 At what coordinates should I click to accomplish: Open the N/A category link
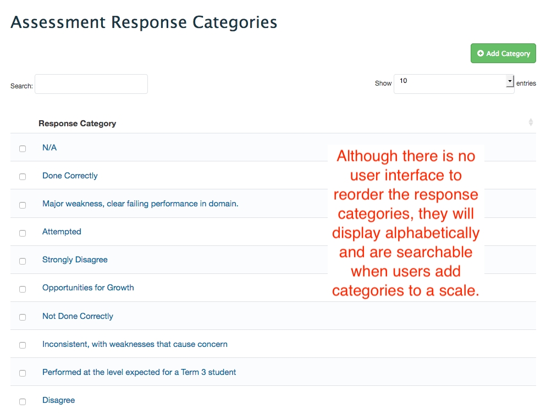coord(49,148)
